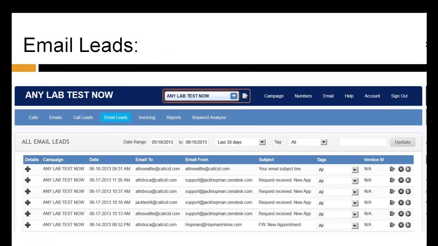Image resolution: width=438 pixels, height=246 pixels.
Task: Open Tags dropdown for 10:16 AM lead
Action: pos(337,203)
